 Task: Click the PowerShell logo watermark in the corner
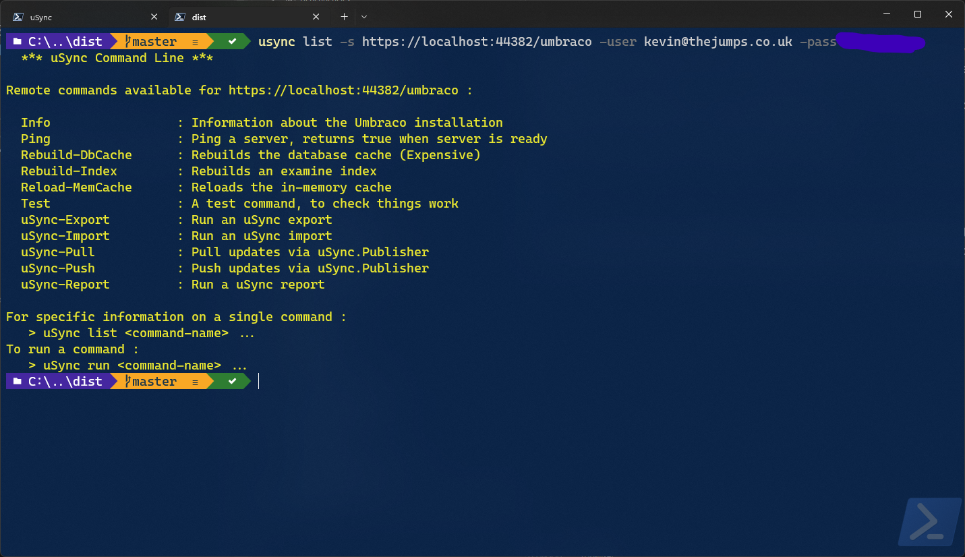pos(929,521)
